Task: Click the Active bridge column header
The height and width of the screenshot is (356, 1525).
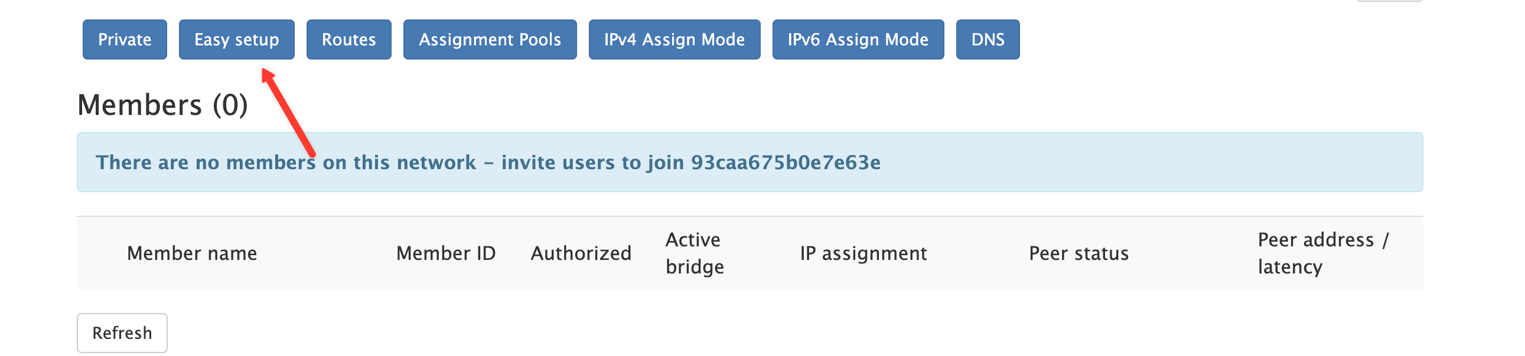Action: point(695,253)
